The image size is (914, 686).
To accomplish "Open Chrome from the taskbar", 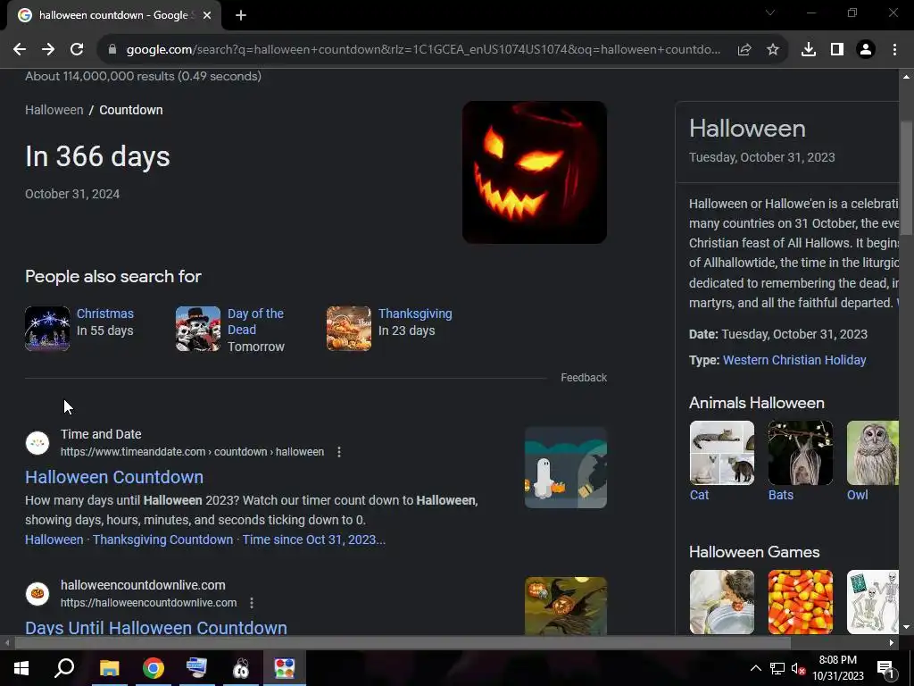I will (x=154, y=668).
